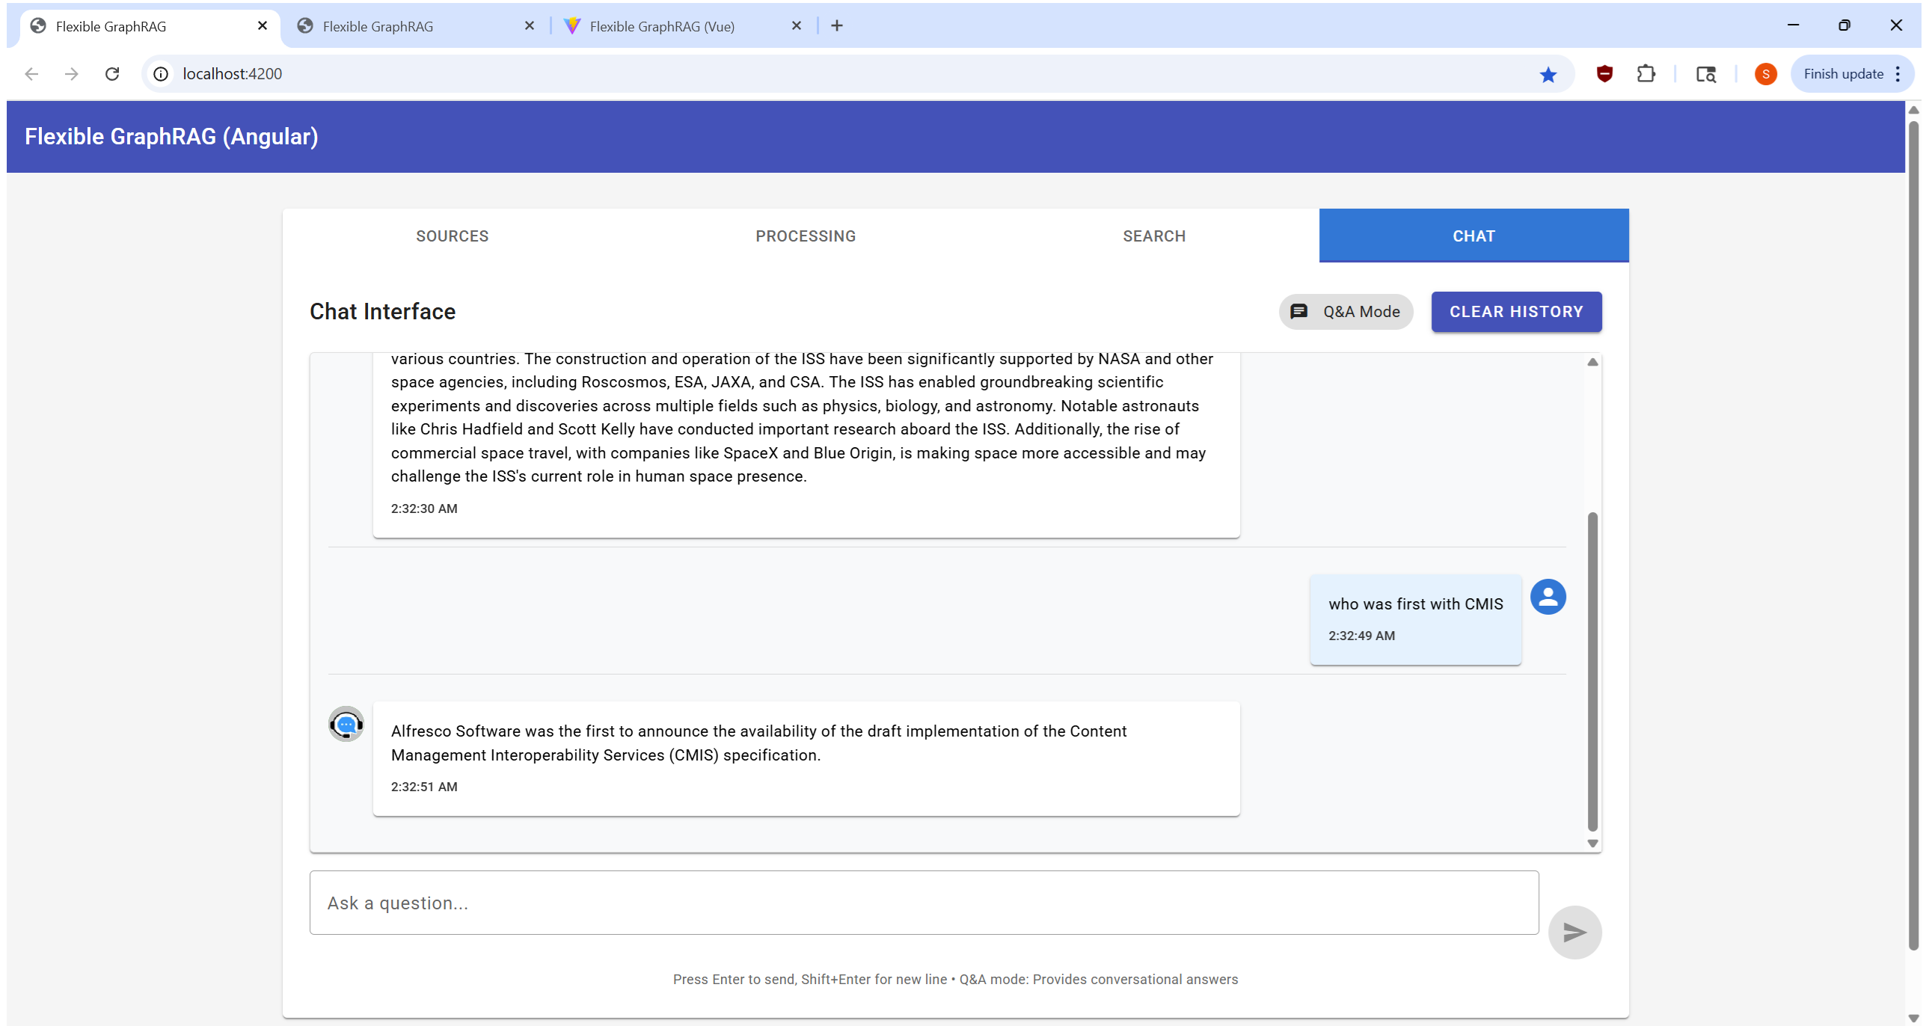Open the tab search icon
The width and height of the screenshot is (1926, 1026).
click(x=1705, y=74)
